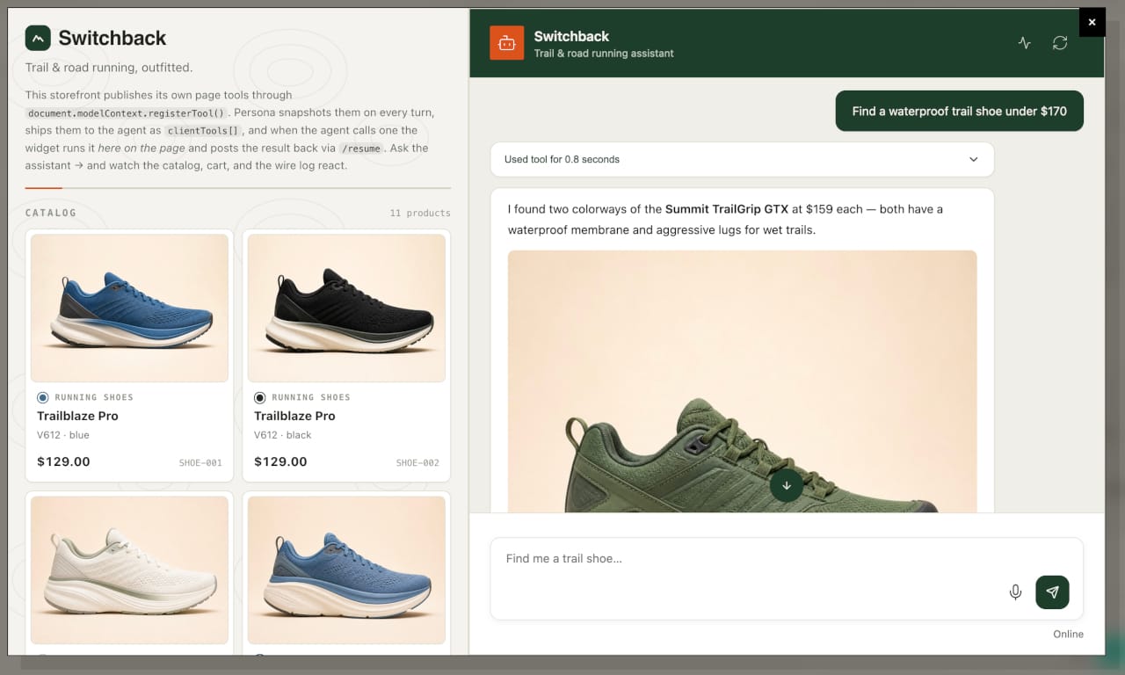Click the Trailblaze Pro title on SHOE-001 card

point(77,416)
